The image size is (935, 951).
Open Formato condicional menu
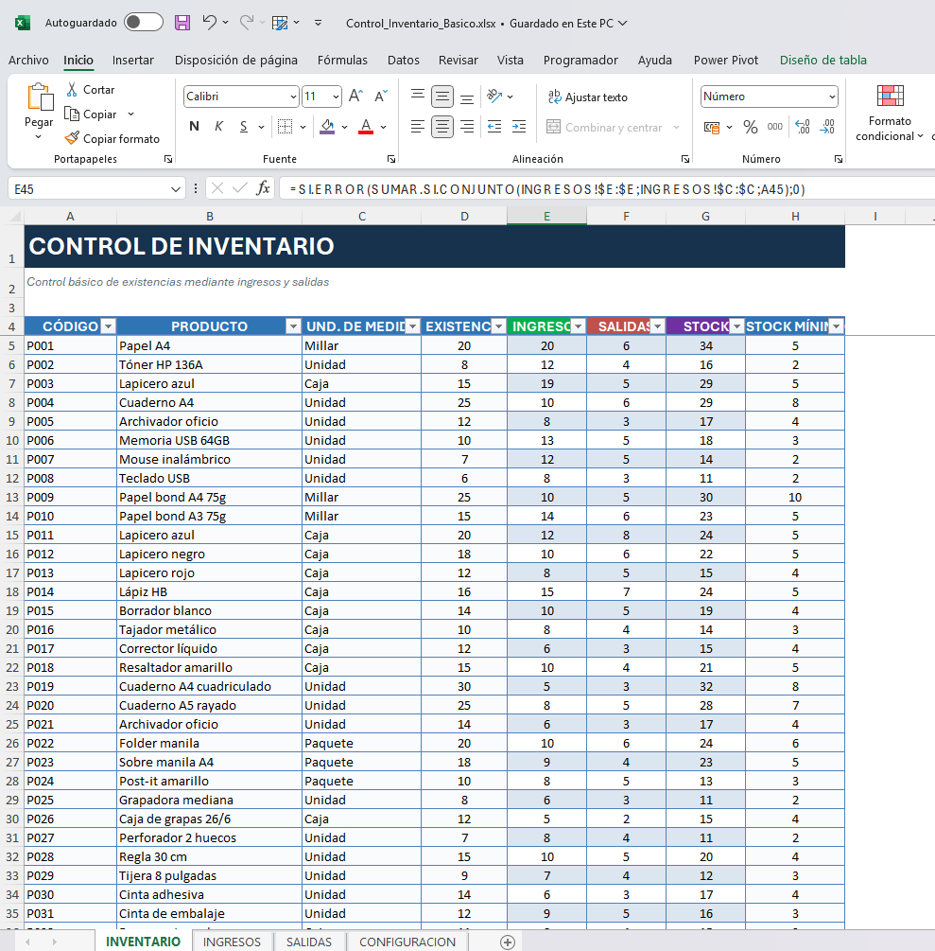tap(890, 114)
